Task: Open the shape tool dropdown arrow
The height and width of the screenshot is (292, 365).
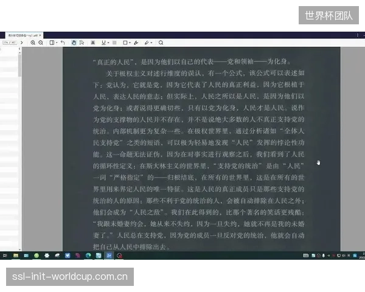Action: pos(130,43)
